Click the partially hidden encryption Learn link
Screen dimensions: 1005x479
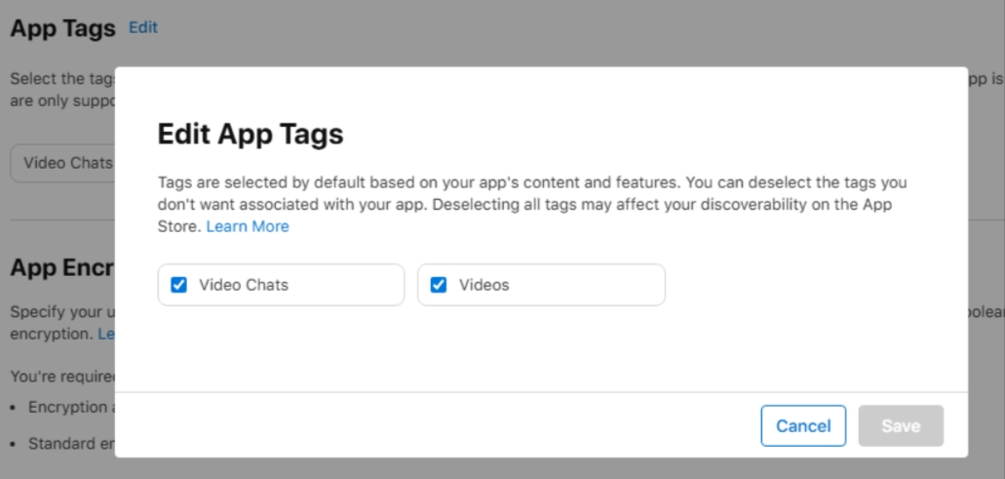105,334
